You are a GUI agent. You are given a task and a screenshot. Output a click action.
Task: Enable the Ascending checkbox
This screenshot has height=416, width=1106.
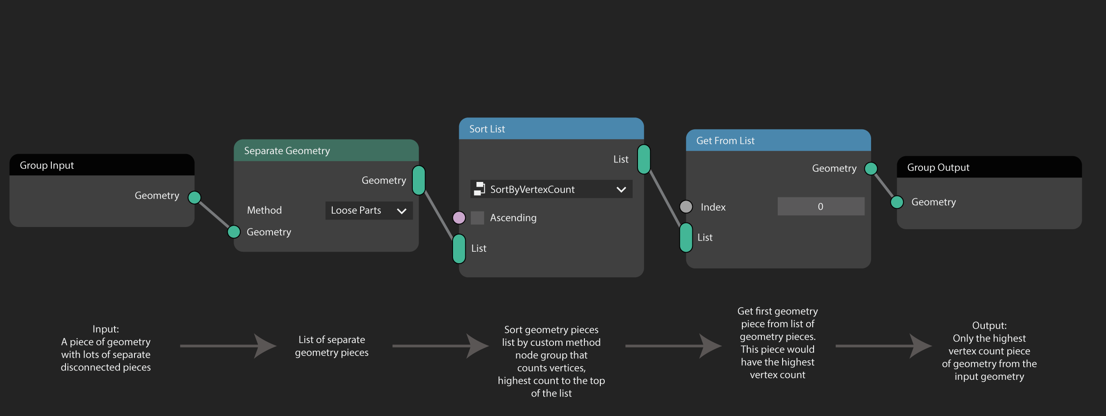click(477, 218)
